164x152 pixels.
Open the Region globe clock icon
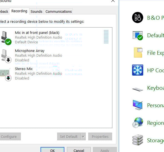138,123
